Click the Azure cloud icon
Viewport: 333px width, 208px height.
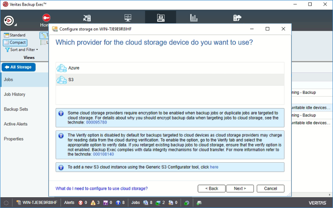pyautogui.click(x=62, y=68)
